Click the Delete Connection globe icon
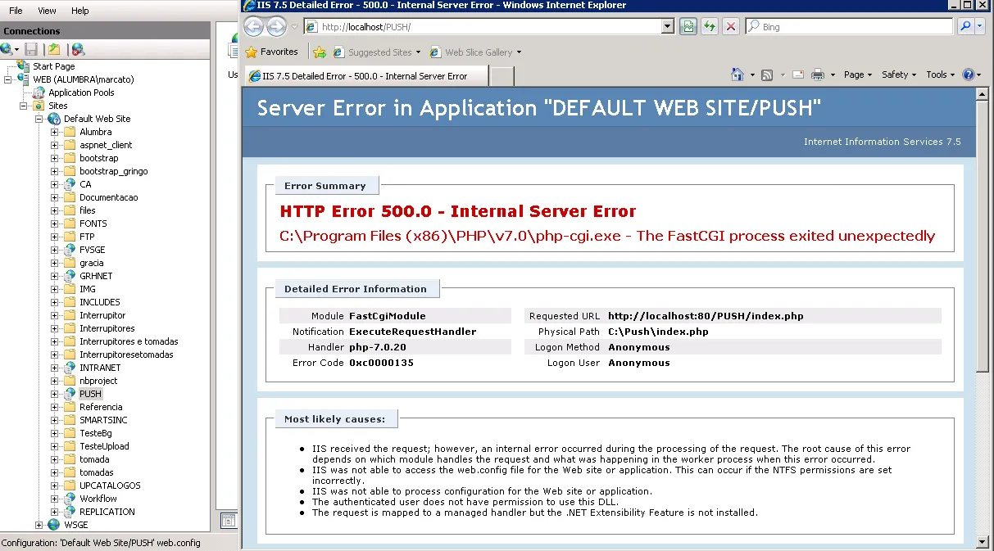 (78, 50)
